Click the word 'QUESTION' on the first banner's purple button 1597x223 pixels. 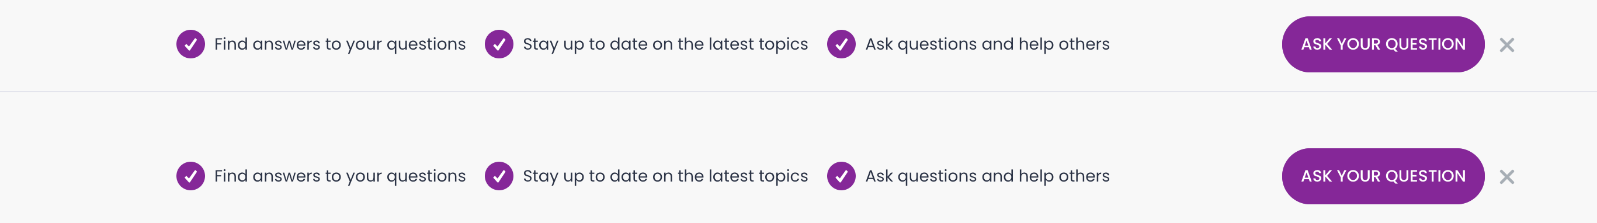click(x=1425, y=44)
